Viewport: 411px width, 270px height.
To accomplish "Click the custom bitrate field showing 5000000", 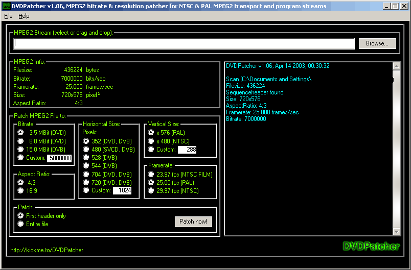I will (x=59, y=158).
